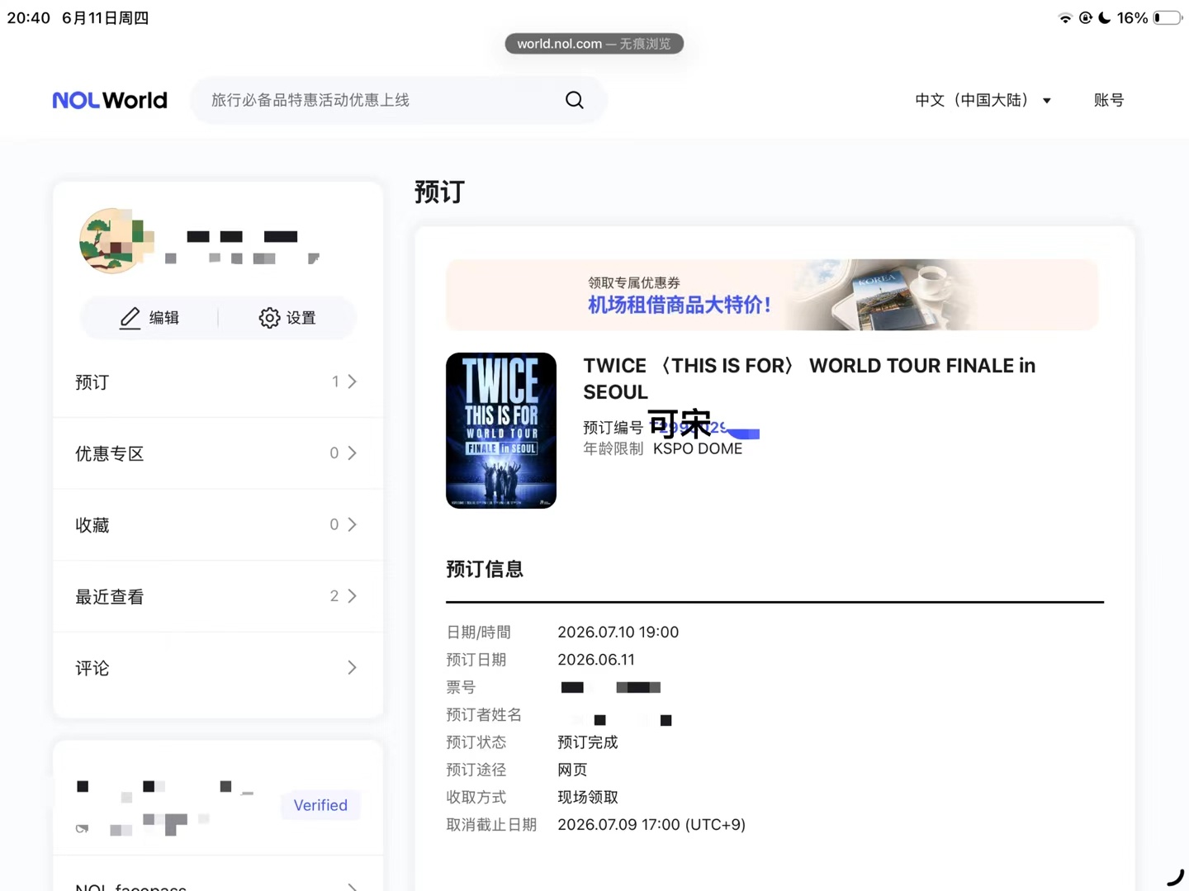This screenshot has height=891, width=1189.
Task: Click the Verified badge
Action: click(320, 805)
